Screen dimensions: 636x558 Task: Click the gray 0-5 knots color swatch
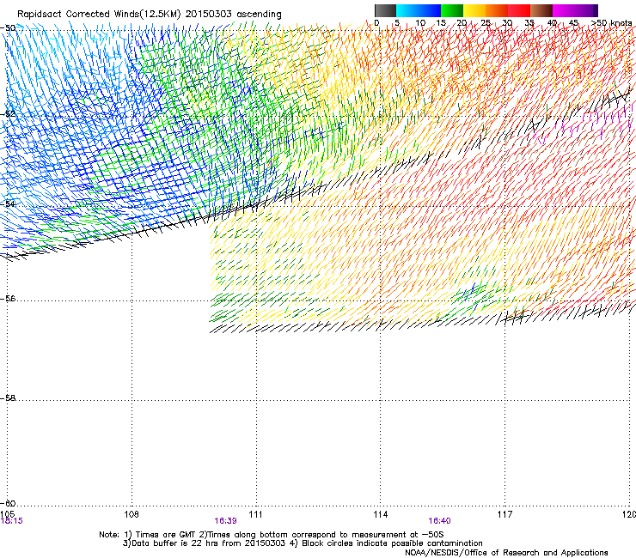point(385,10)
